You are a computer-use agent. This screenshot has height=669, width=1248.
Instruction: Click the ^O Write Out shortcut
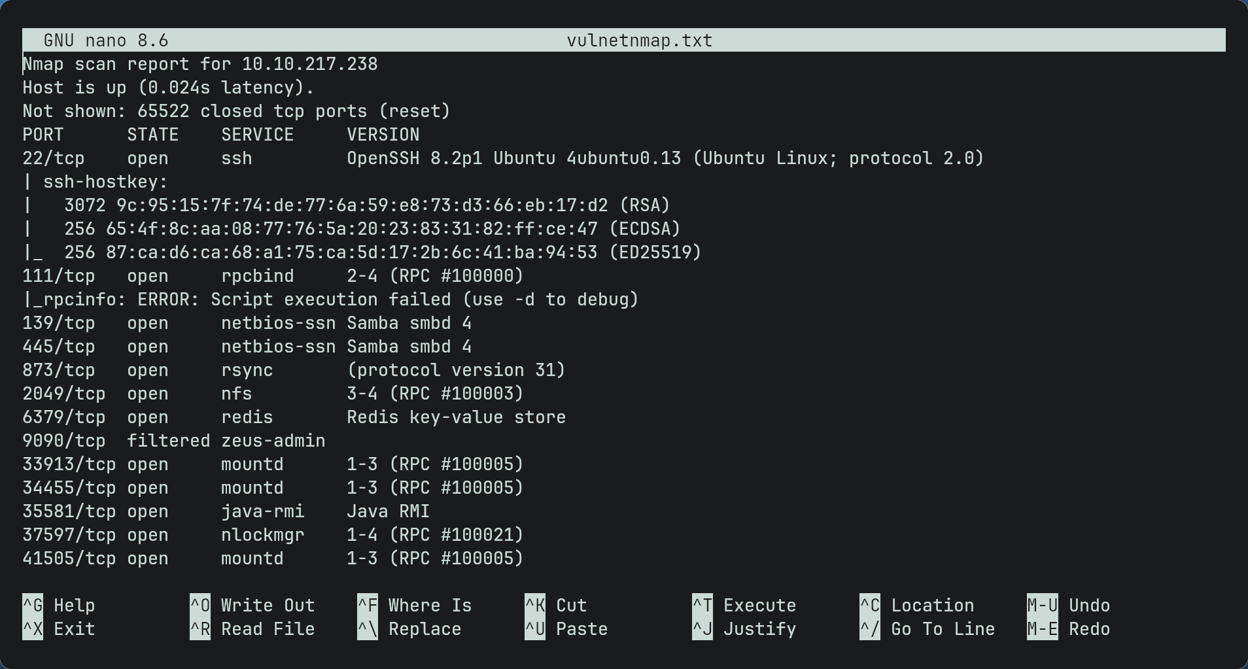[252, 606]
